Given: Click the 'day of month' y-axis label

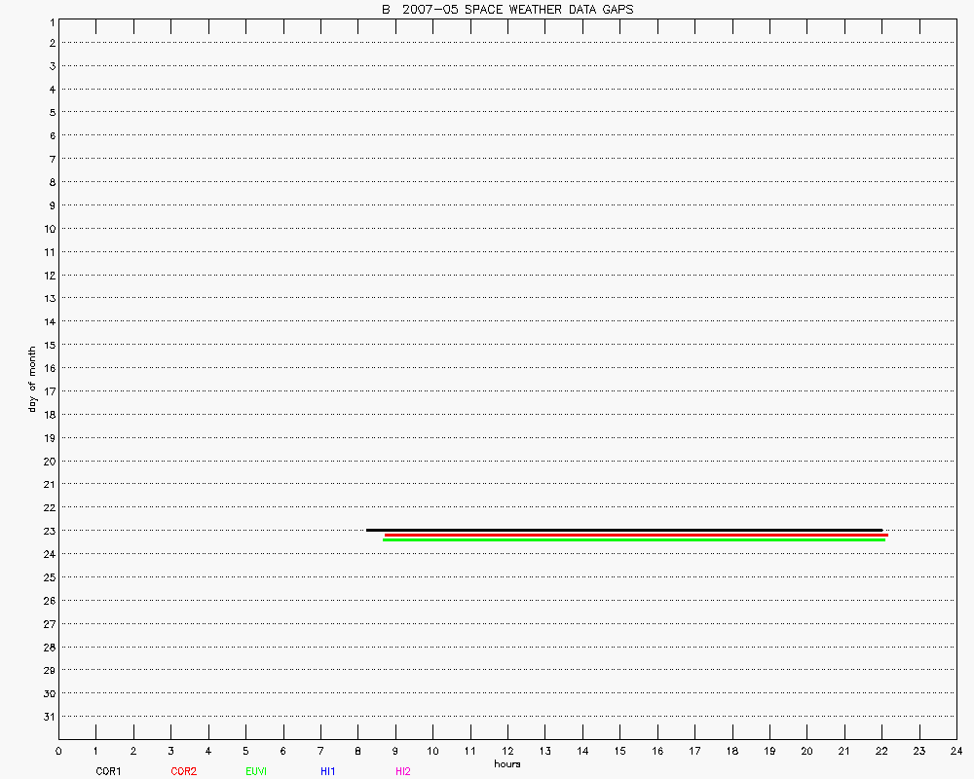Looking at the screenshot, I should [x=32, y=380].
